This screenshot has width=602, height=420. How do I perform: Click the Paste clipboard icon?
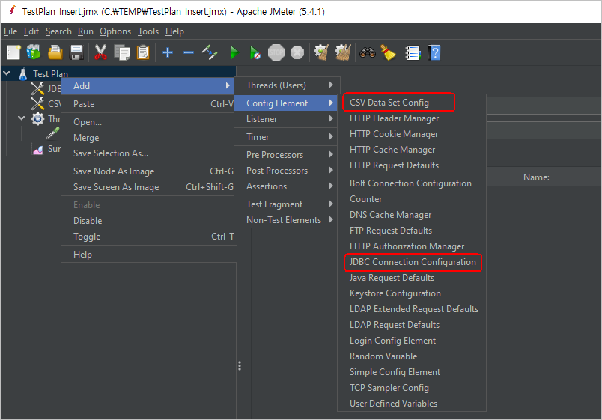tap(143, 52)
